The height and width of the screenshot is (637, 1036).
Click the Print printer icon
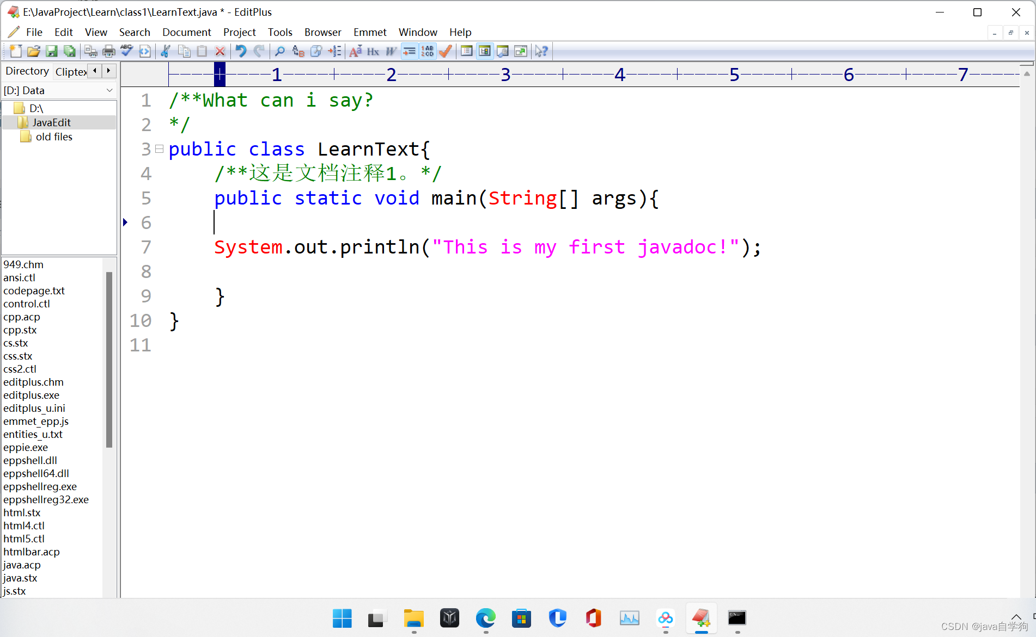tap(109, 51)
